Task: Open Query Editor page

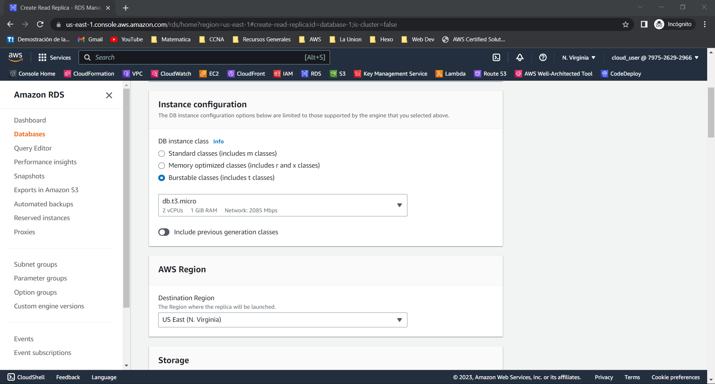Action: tap(33, 148)
